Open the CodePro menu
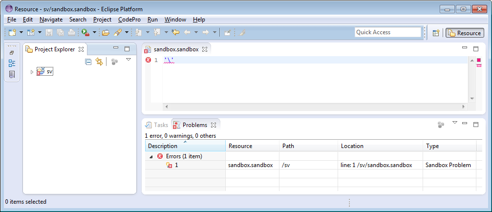This screenshot has height=212, width=492. [x=129, y=20]
